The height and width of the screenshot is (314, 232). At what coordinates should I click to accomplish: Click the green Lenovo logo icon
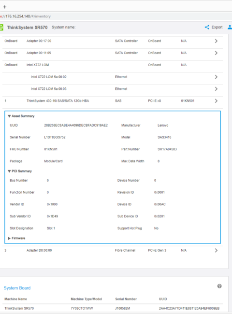pyautogui.click(x=1, y=27)
